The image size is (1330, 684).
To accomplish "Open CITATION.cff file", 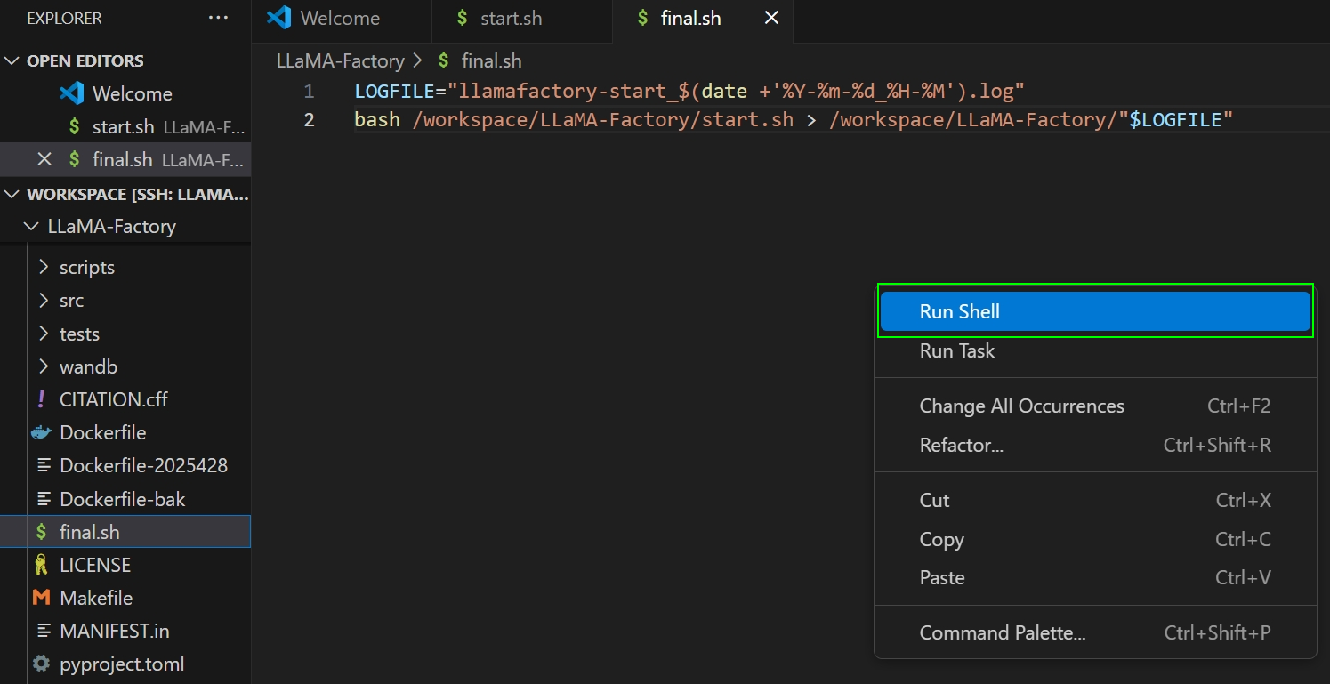I will coord(113,400).
